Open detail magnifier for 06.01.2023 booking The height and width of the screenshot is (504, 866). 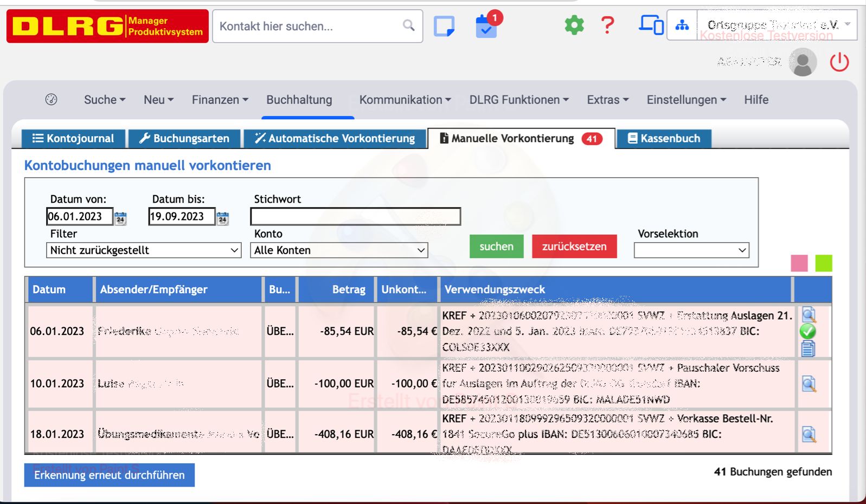pos(809,315)
